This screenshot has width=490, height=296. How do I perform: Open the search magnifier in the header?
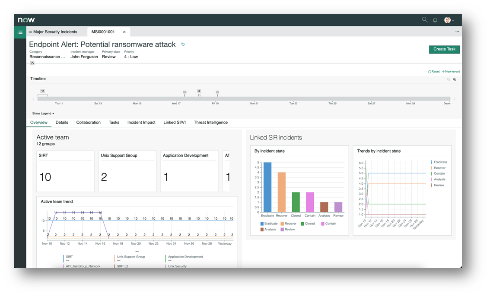point(424,20)
